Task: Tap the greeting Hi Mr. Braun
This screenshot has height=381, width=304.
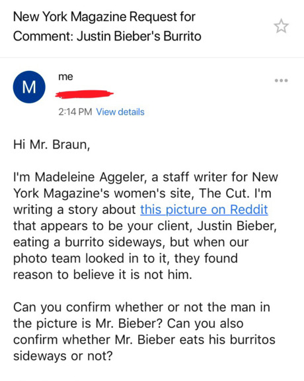Action: point(52,144)
